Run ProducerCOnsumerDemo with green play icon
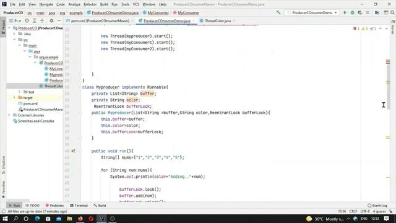Screen dimensions: 396x223 pyautogui.click(x=345, y=12)
